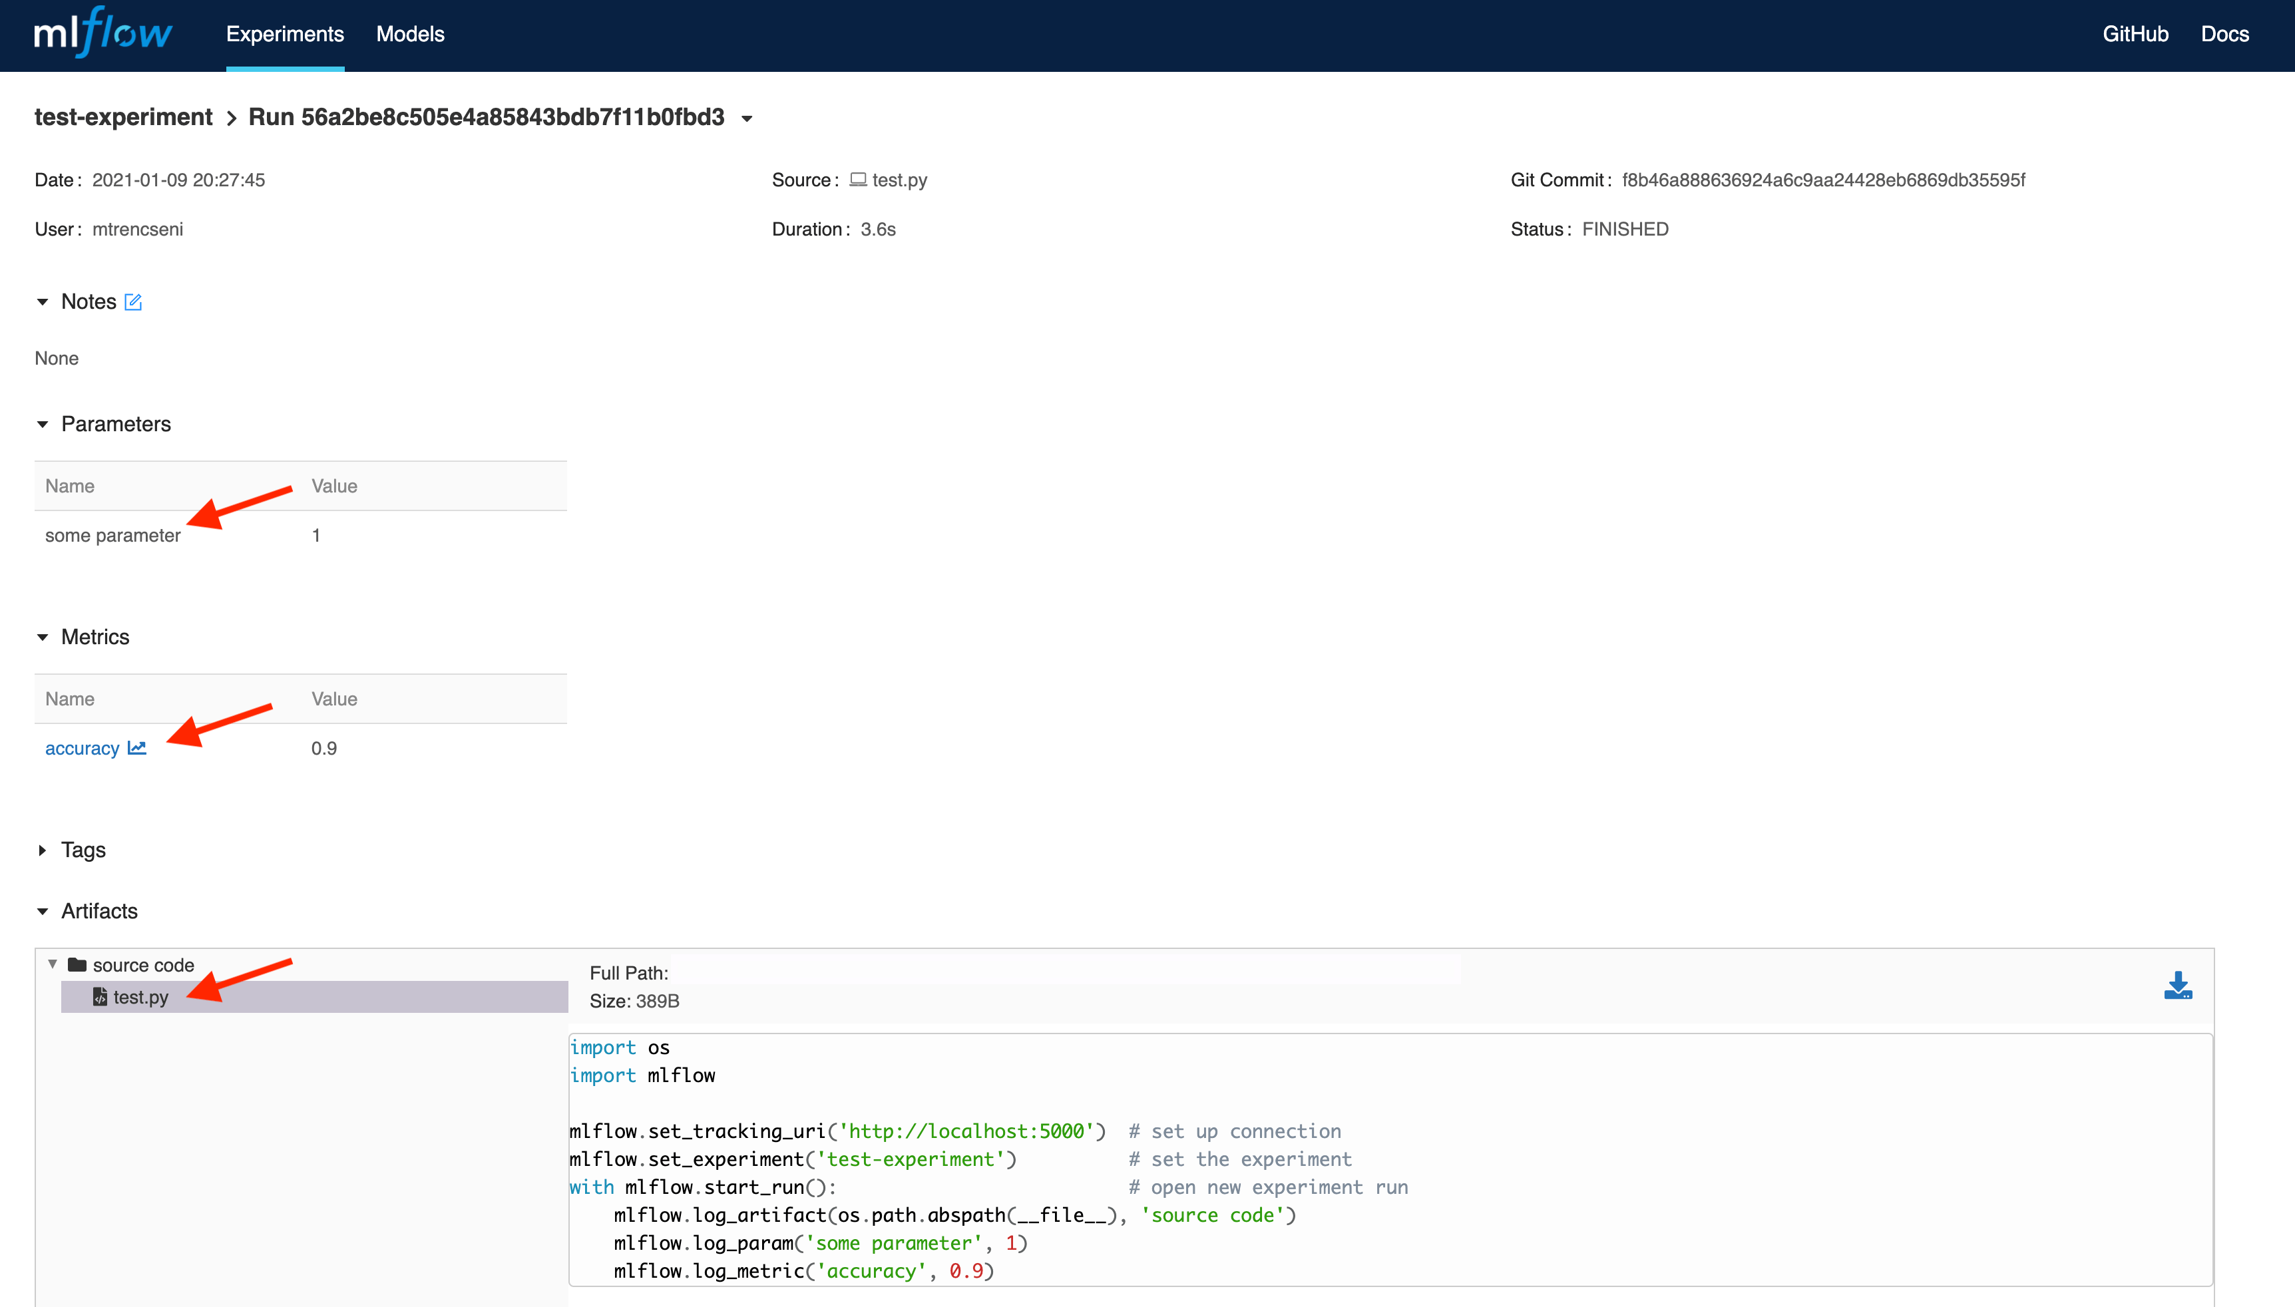
Task: Click the 'some parameter' name cell
Action: [113, 536]
